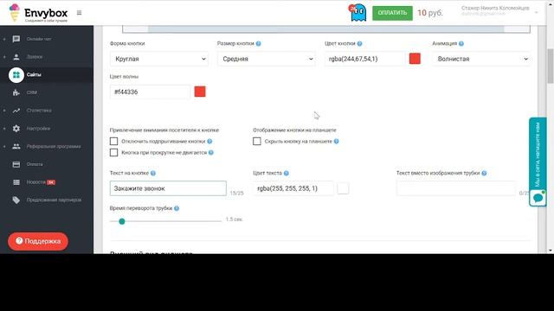
Task: Click the Сайты grid icon in sidebar
Action: (x=16, y=75)
